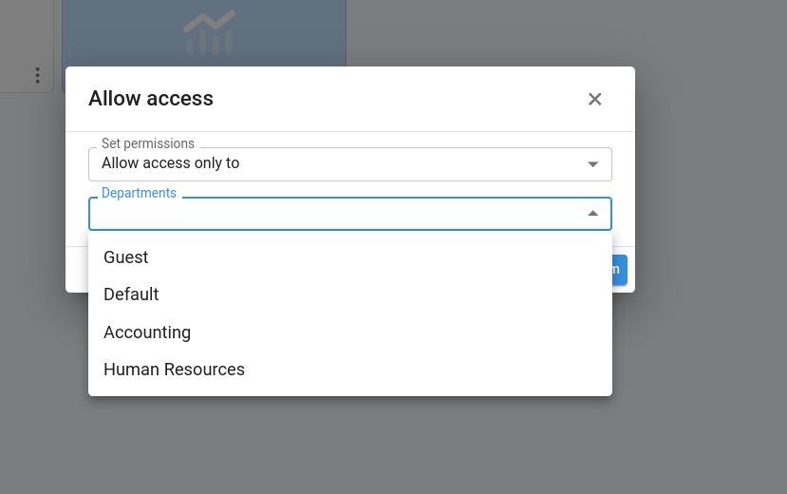Click the dialog header space beside the title
This screenshot has height=494, width=787.
399,99
